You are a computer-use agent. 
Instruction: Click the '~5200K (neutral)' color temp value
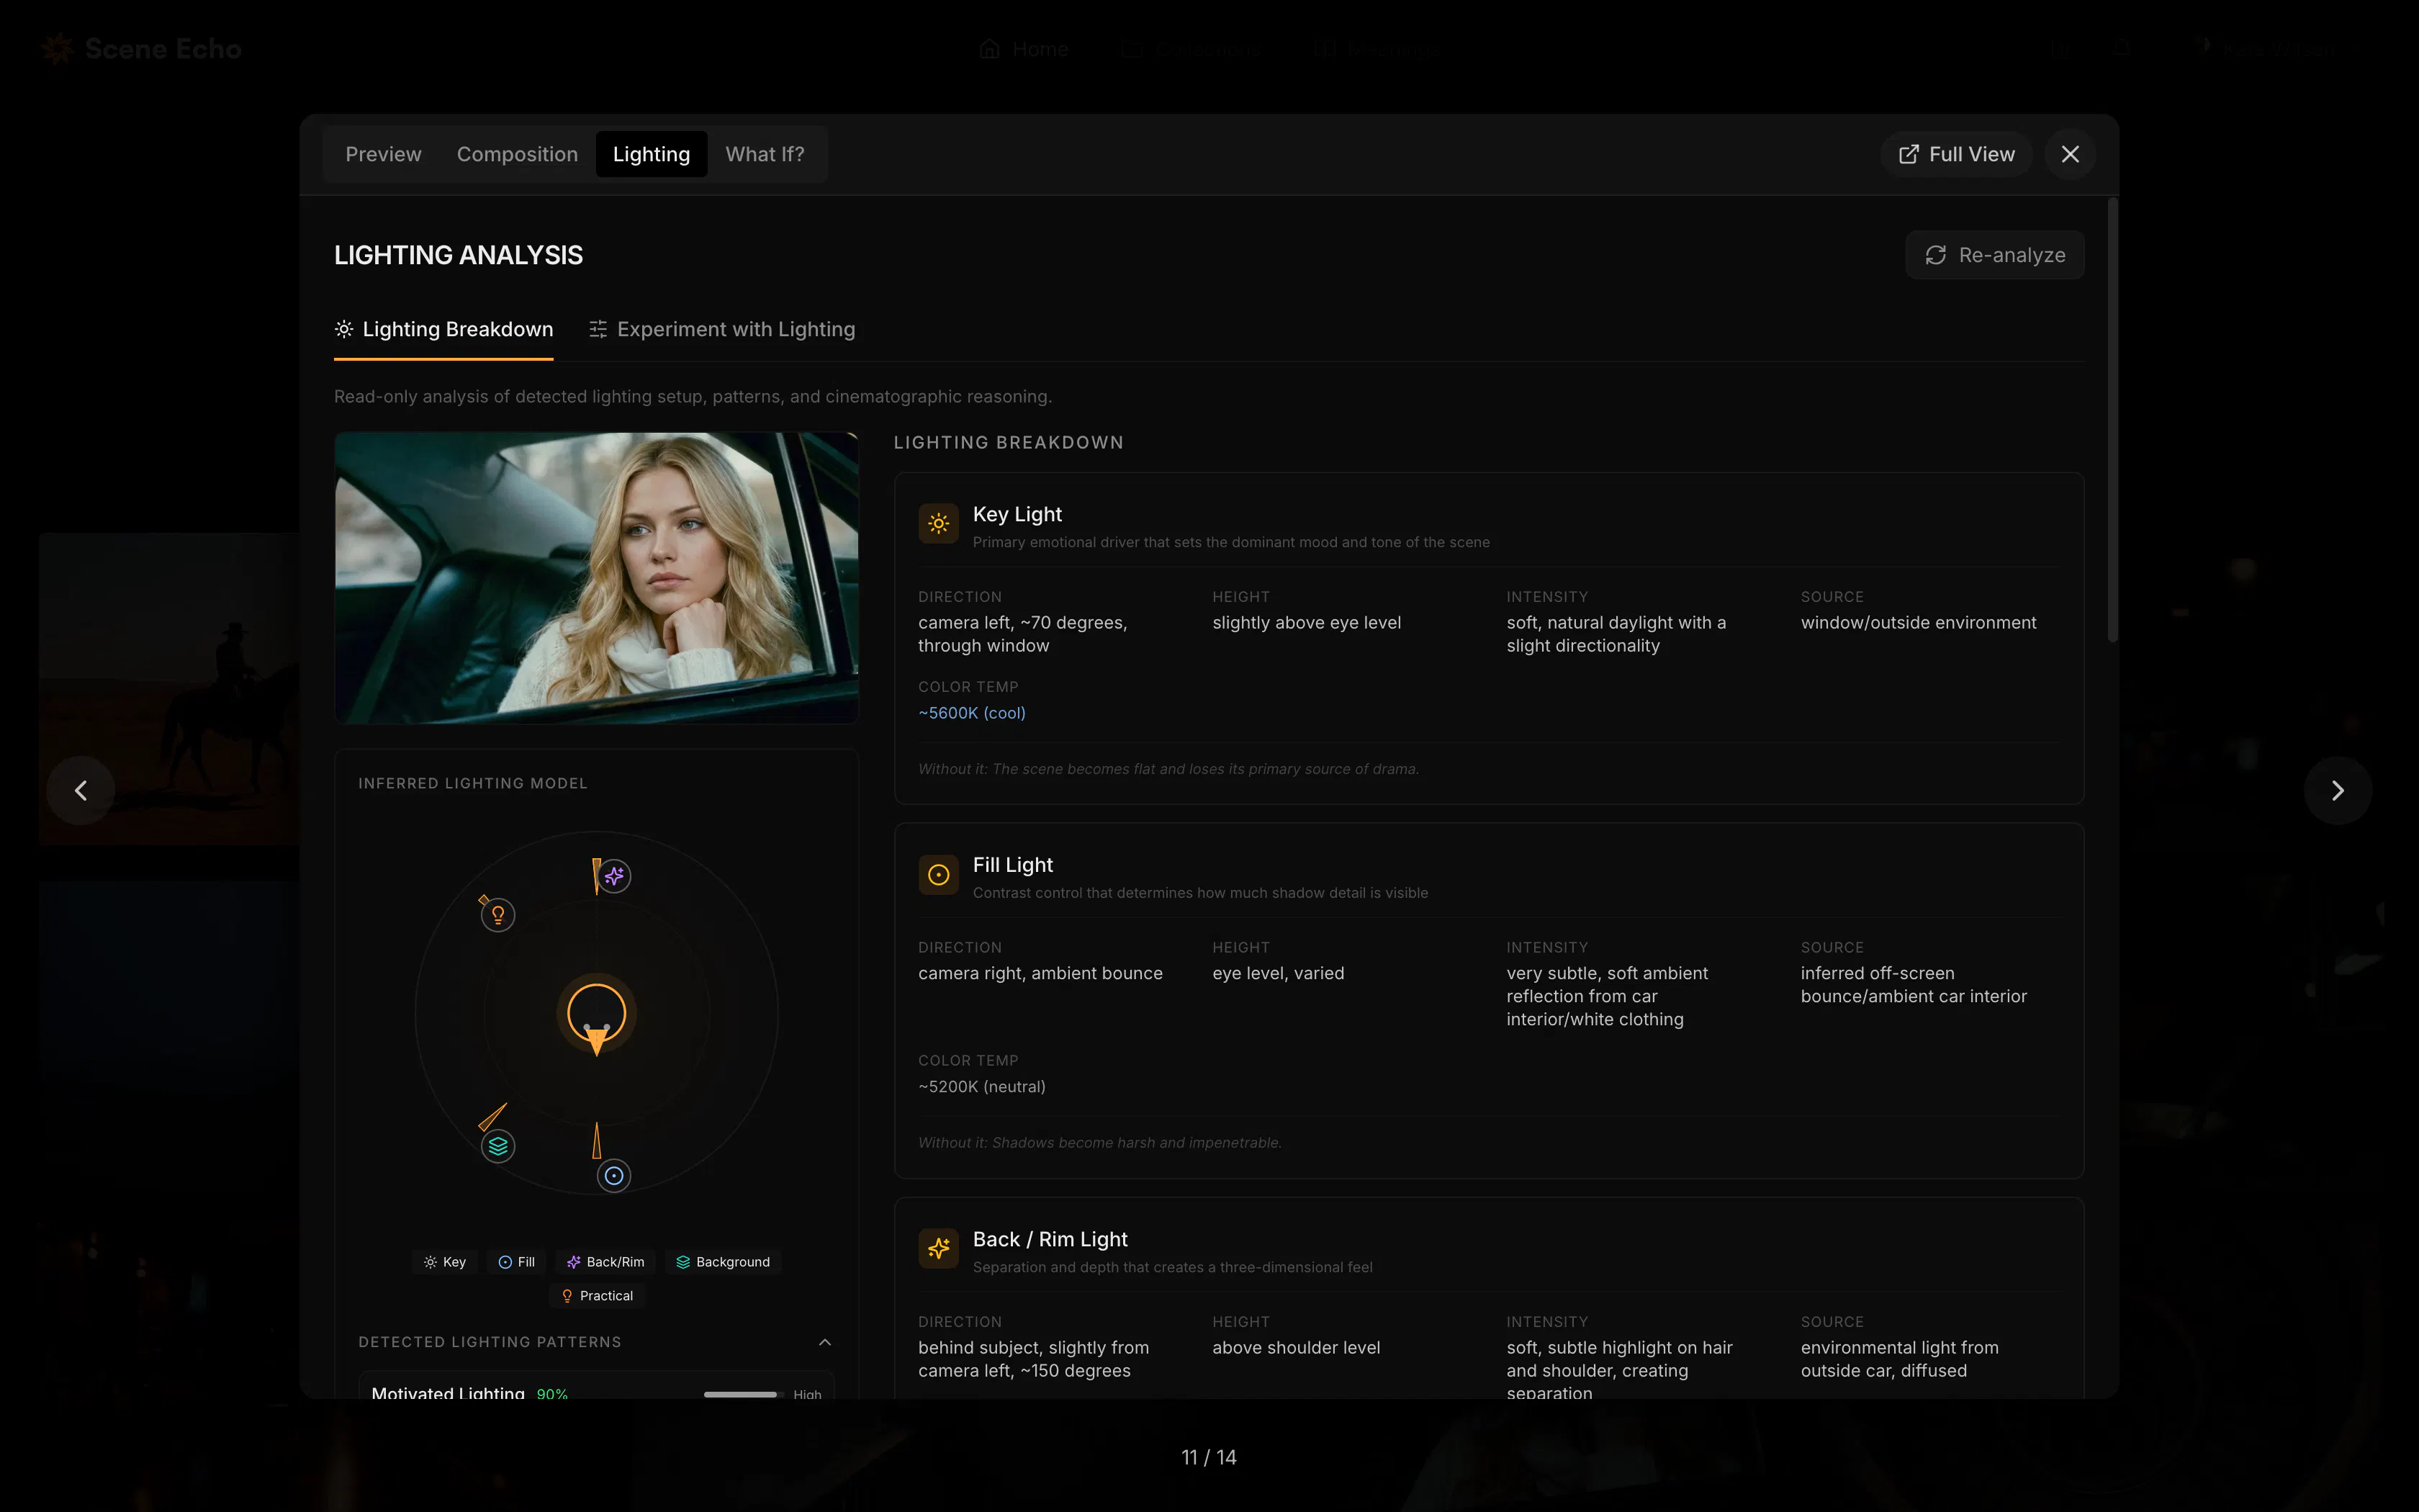(981, 1087)
